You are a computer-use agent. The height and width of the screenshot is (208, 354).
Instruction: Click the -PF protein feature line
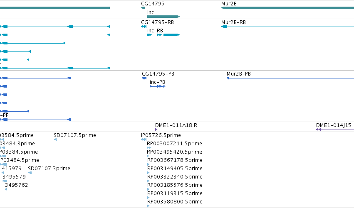pos(36,120)
